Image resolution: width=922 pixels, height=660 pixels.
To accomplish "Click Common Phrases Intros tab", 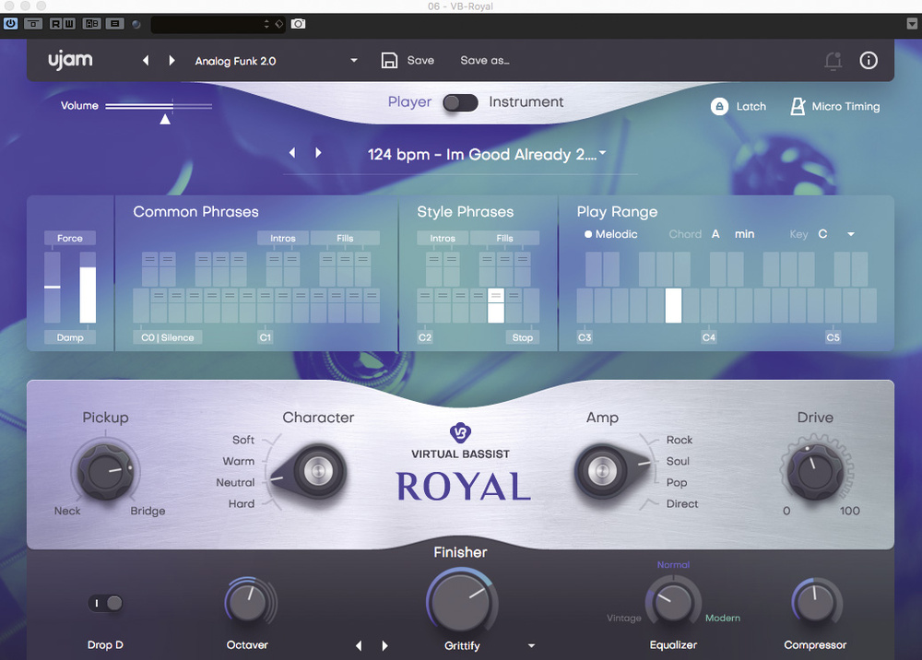I will pyautogui.click(x=283, y=238).
